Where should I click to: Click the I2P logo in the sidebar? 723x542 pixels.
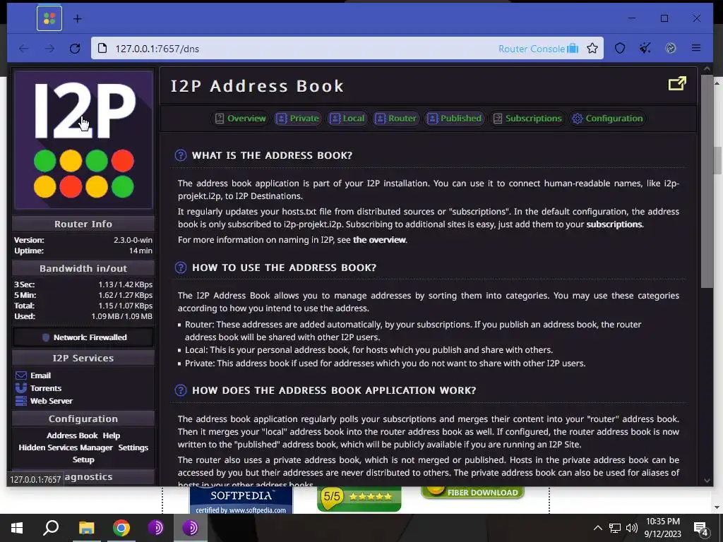(x=83, y=140)
